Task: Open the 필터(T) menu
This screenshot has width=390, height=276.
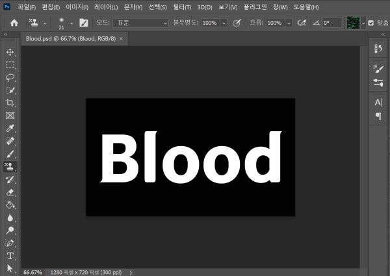Action: pyautogui.click(x=182, y=7)
